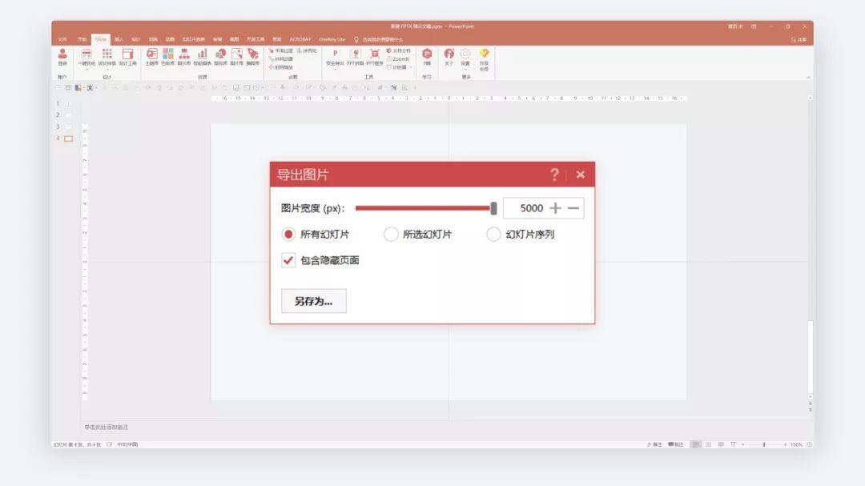Choose the 幻灯片序列 radio option
This screenshot has width=865, height=486.
[493, 234]
